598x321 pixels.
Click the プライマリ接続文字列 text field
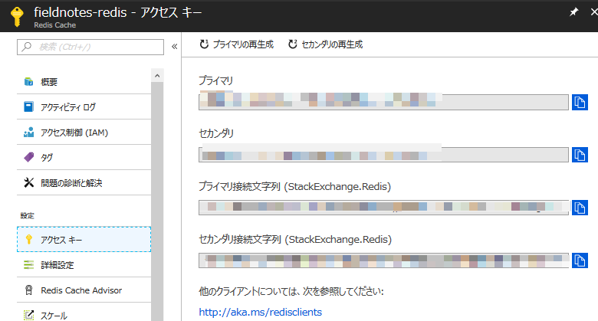pyautogui.click(x=383, y=208)
